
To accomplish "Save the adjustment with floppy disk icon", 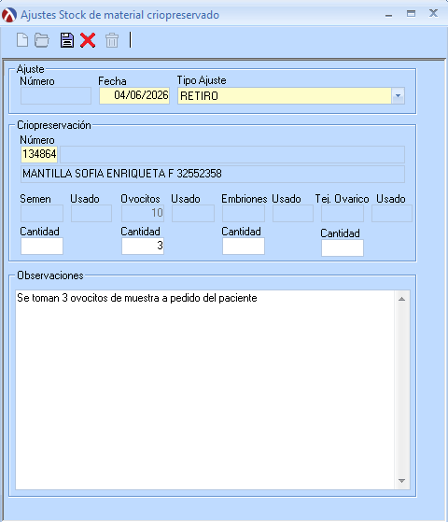I will [67, 40].
